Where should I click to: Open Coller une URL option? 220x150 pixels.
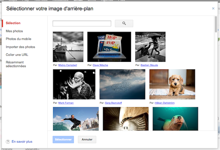click(x=17, y=55)
